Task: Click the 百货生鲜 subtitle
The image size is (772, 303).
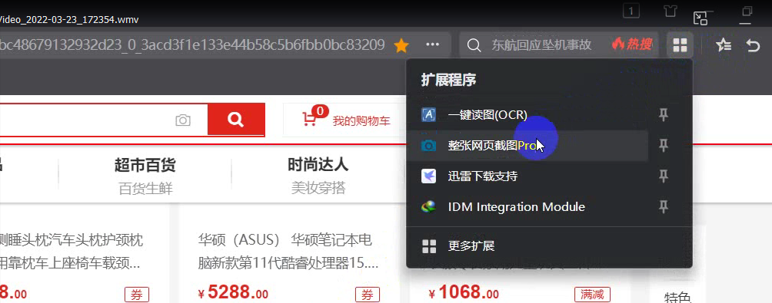Action: pos(146,189)
